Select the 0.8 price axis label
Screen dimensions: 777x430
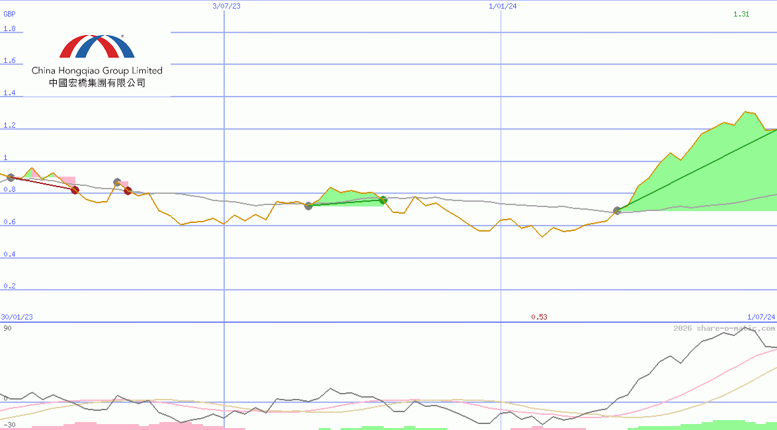(9, 189)
